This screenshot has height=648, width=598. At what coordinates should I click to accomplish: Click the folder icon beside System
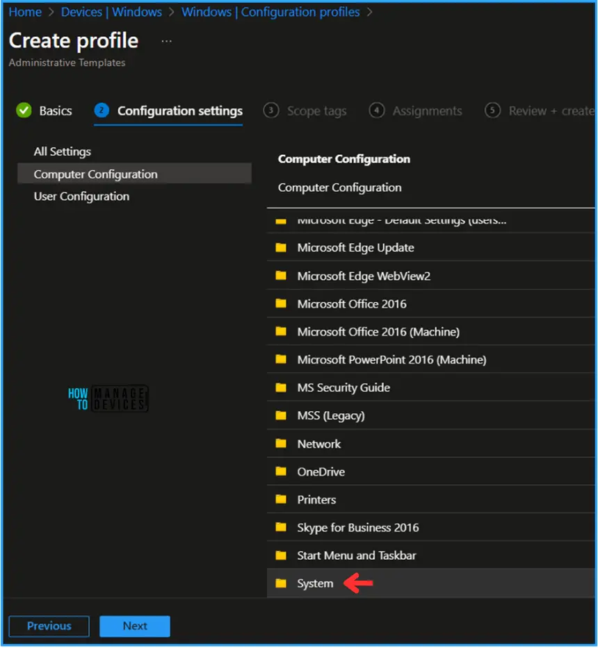pos(281,583)
